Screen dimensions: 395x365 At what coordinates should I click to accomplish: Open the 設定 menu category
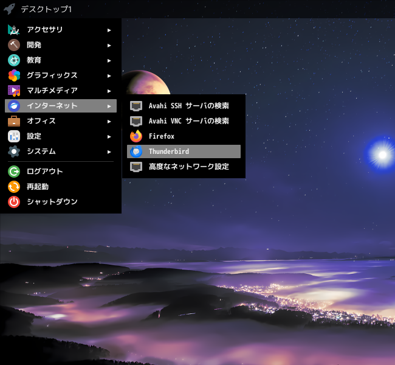[61, 136]
